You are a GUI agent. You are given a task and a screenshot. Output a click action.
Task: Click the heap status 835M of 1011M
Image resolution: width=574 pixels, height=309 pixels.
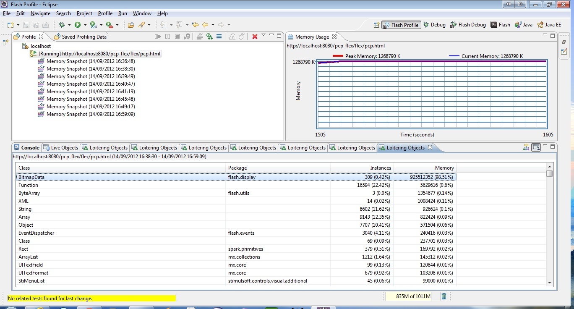pyautogui.click(x=413, y=296)
